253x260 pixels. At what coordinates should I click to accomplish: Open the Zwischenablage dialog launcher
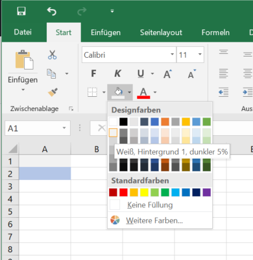click(71, 109)
